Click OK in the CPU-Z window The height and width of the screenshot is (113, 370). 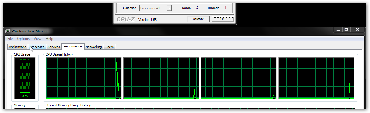pyautogui.click(x=222, y=19)
